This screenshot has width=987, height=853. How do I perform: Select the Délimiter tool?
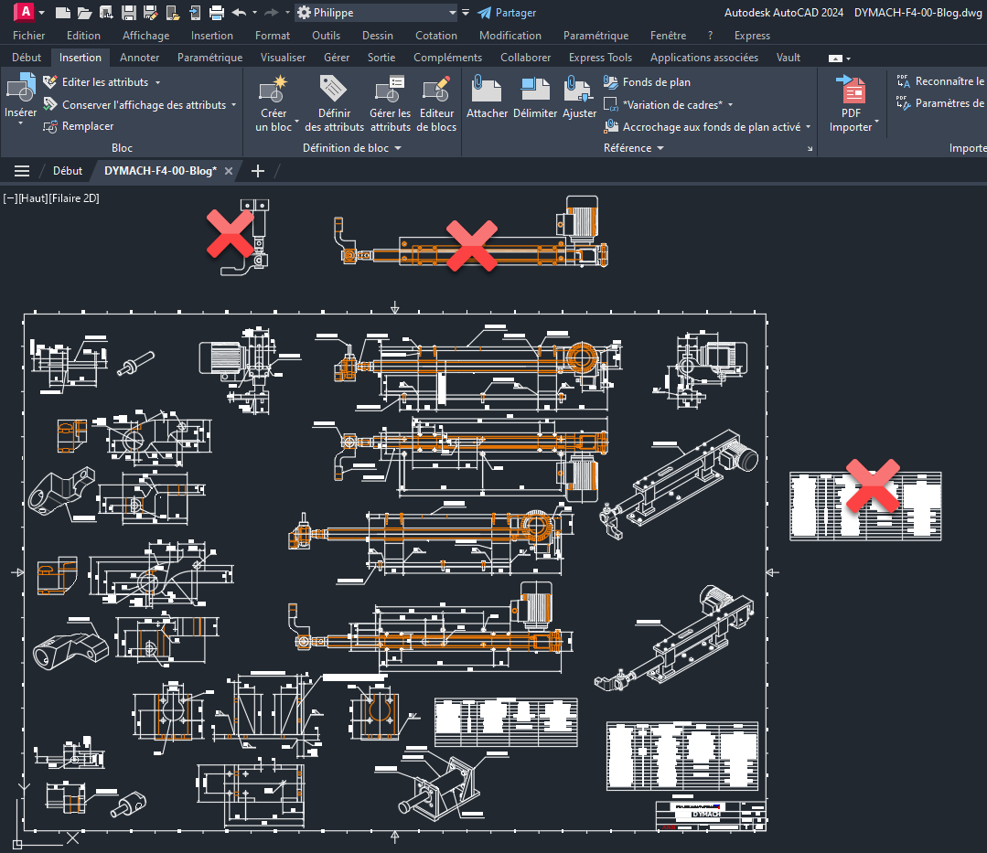click(535, 90)
